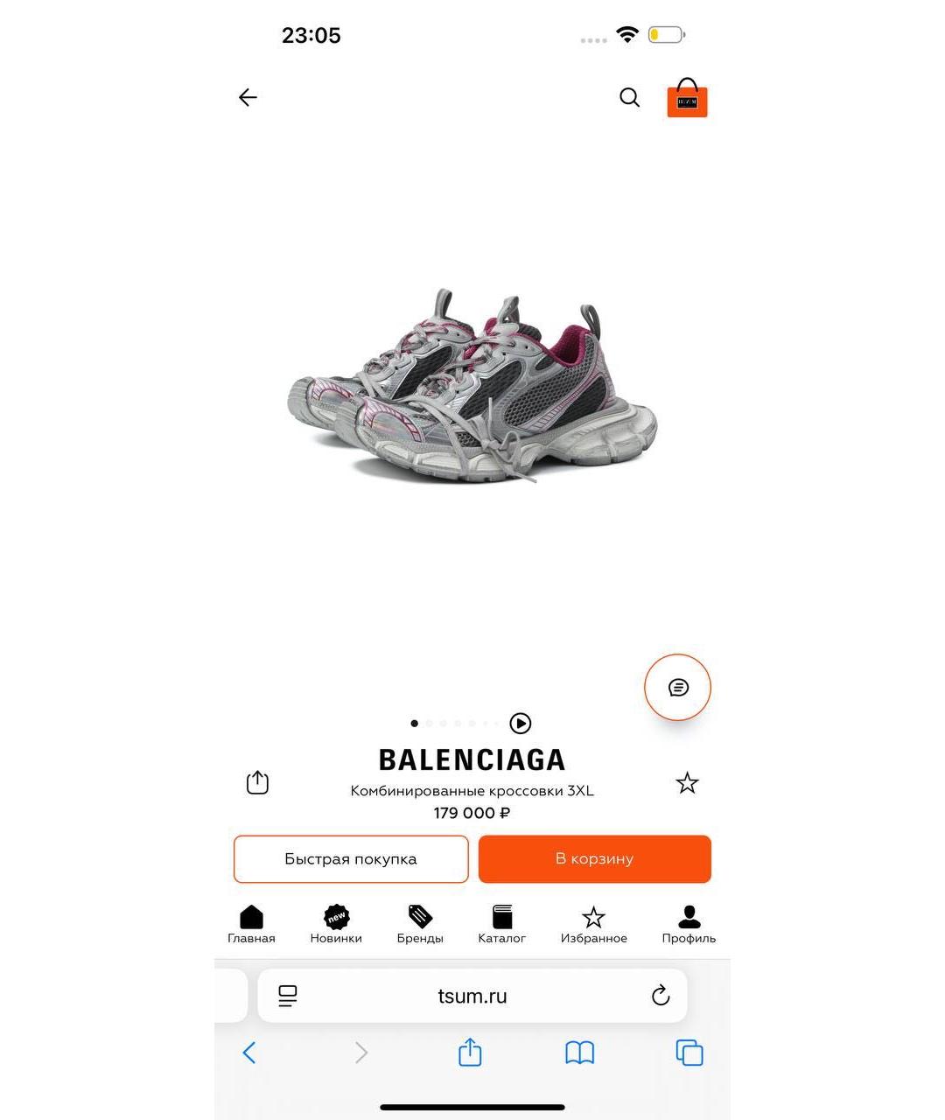This screenshot has height=1120, width=945.
Task: Open the chat support bubble
Action: coord(677,688)
